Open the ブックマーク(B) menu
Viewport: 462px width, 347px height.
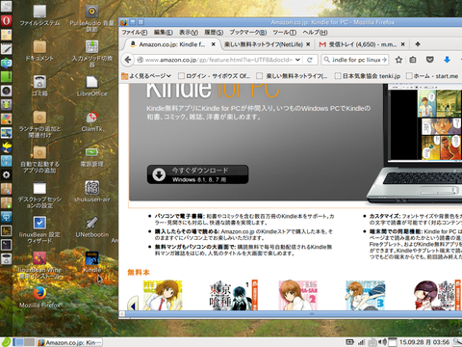[248, 33]
